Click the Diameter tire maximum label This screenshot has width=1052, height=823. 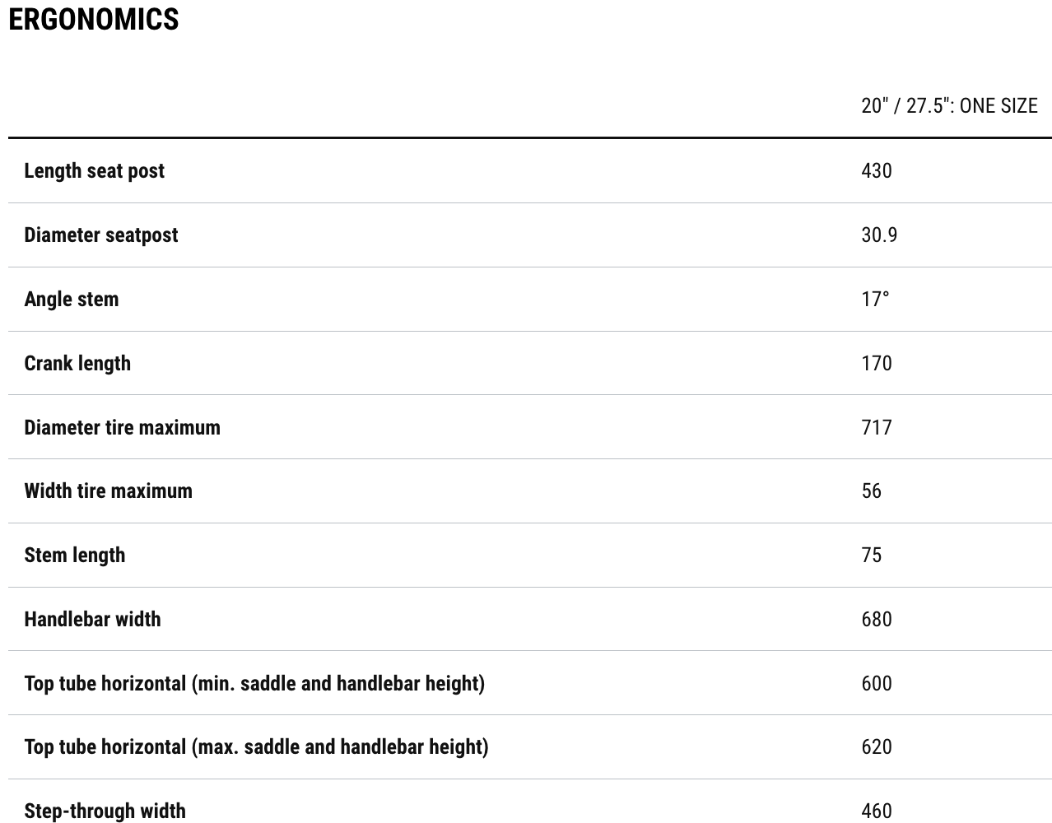[122, 427]
